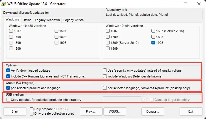Select the Windows tab
The image size is (206, 119).
coord(12,19)
